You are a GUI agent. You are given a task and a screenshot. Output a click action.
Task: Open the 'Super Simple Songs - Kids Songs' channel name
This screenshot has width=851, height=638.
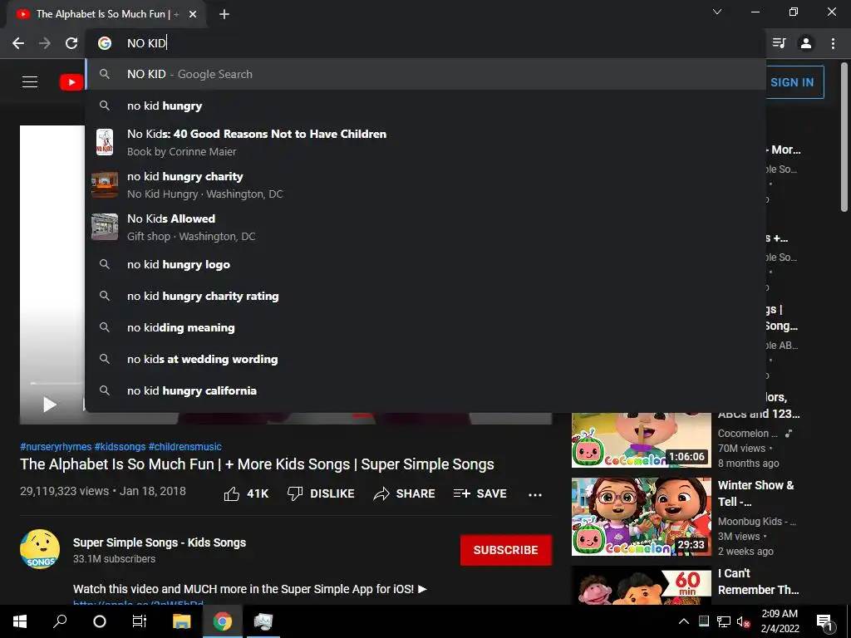pos(160,542)
